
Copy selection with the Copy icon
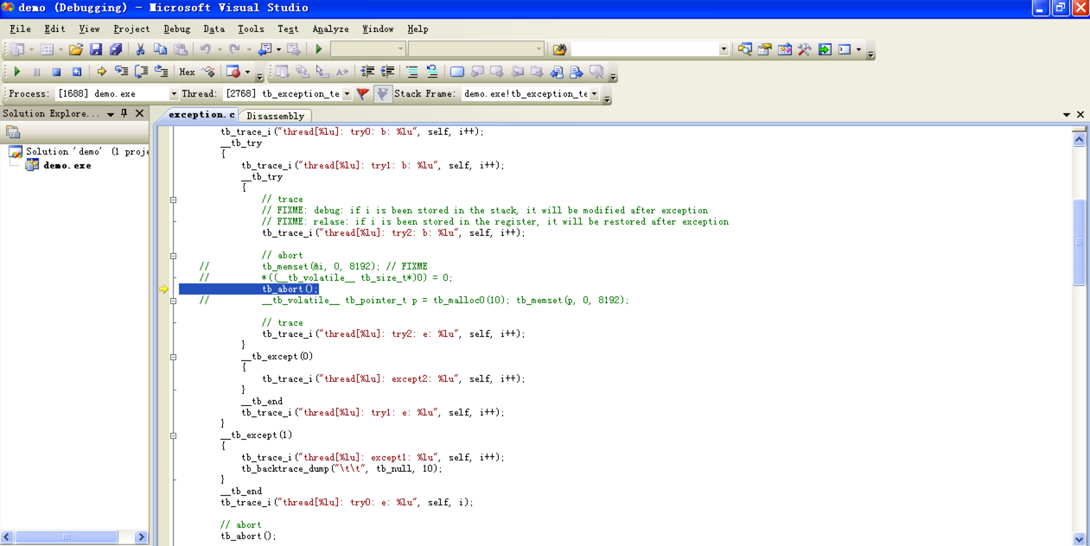[160, 49]
